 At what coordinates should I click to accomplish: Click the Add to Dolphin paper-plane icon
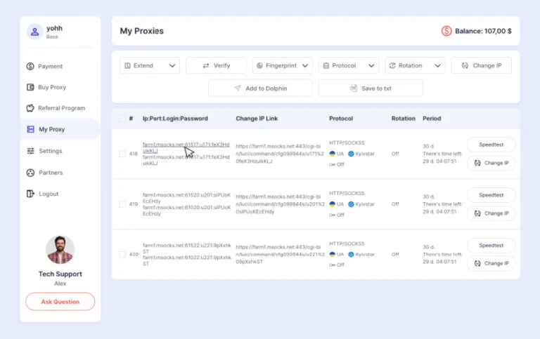[x=238, y=88]
